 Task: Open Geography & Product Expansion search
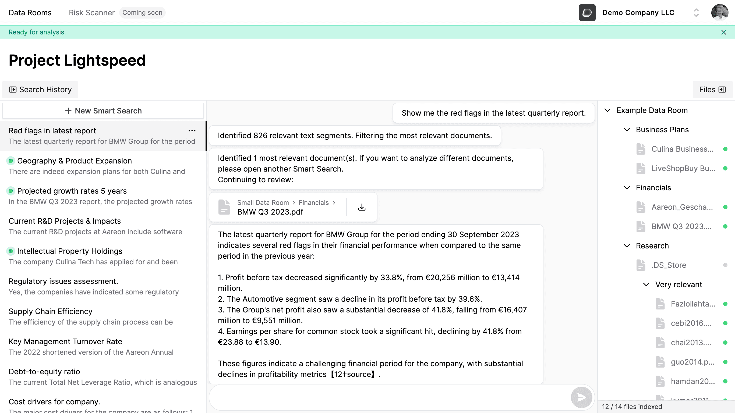(103, 166)
